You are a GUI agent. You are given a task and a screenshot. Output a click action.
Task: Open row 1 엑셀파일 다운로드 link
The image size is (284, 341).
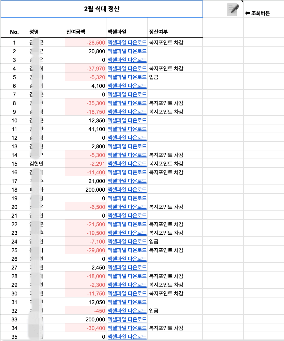coord(127,42)
